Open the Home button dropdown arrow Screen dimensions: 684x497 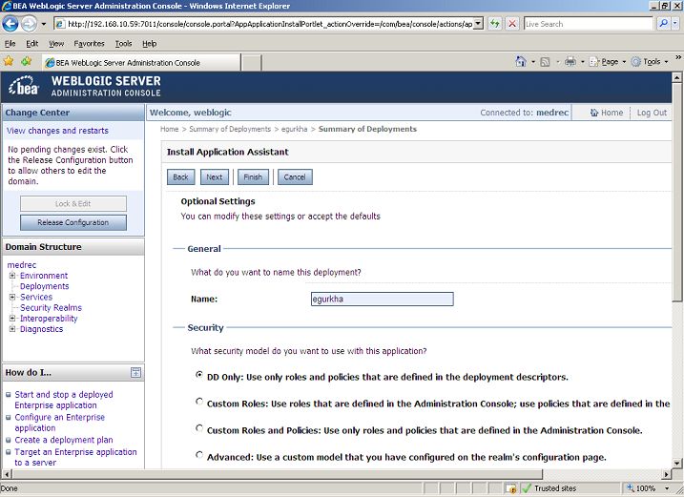tap(533, 62)
